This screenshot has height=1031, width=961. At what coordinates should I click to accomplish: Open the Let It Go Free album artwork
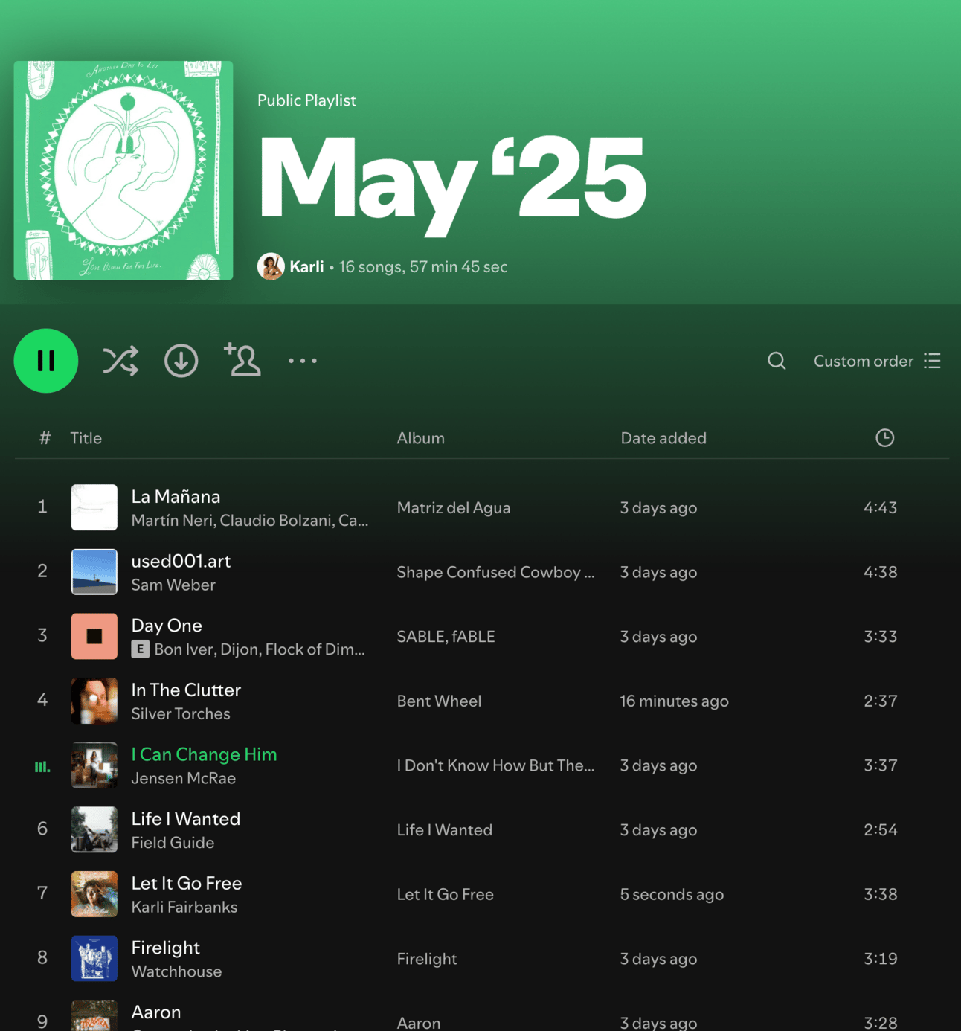click(x=94, y=894)
